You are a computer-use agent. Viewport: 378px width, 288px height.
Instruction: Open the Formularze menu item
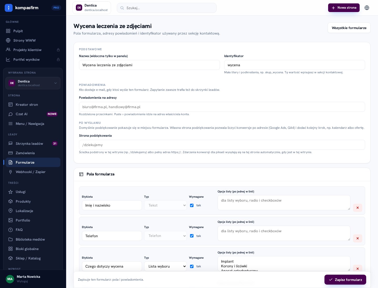click(x=33, y=162)
